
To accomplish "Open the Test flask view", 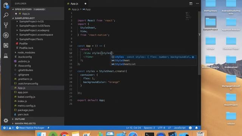I will point(6,56).
